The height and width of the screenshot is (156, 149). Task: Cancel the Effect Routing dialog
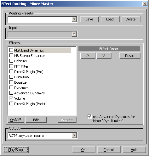coord(109,150)
